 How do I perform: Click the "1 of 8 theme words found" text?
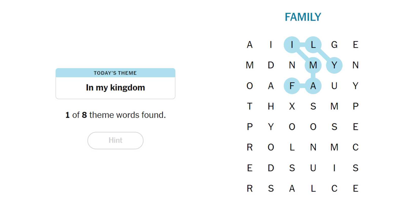[x=115, y=115]
